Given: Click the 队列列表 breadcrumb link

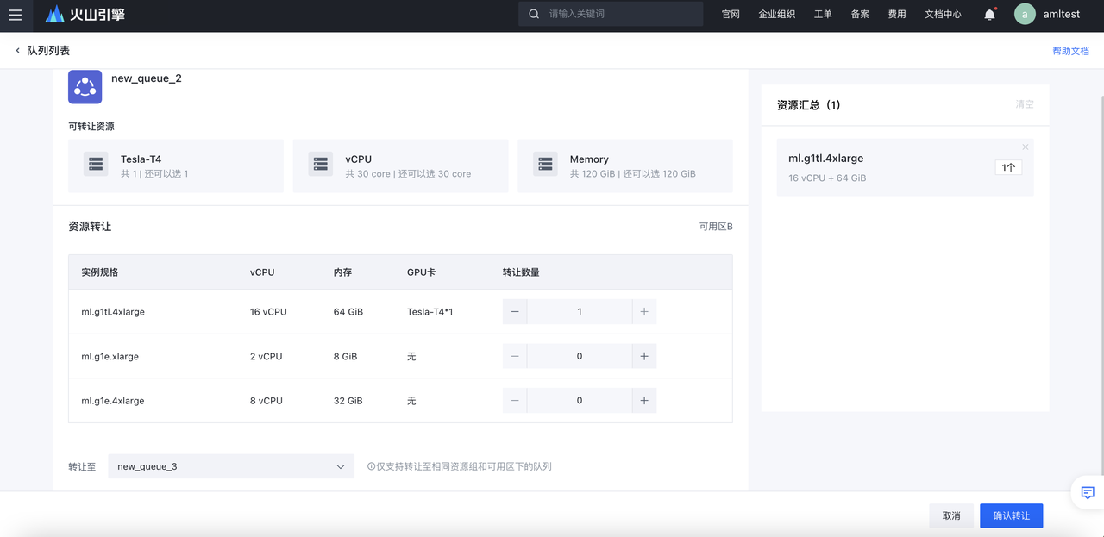Looking at the screenshot, I should pos(48,51).
